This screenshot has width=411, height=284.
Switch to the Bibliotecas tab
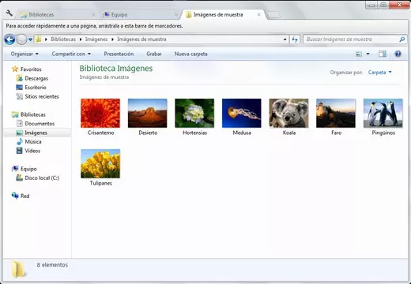point(58,15)
